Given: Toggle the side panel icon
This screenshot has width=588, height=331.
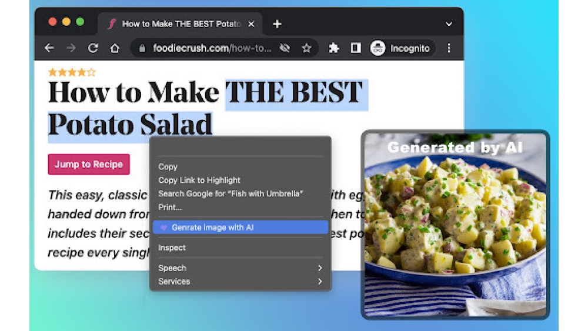Looking at the screenshot, I should tap(356, 48).
